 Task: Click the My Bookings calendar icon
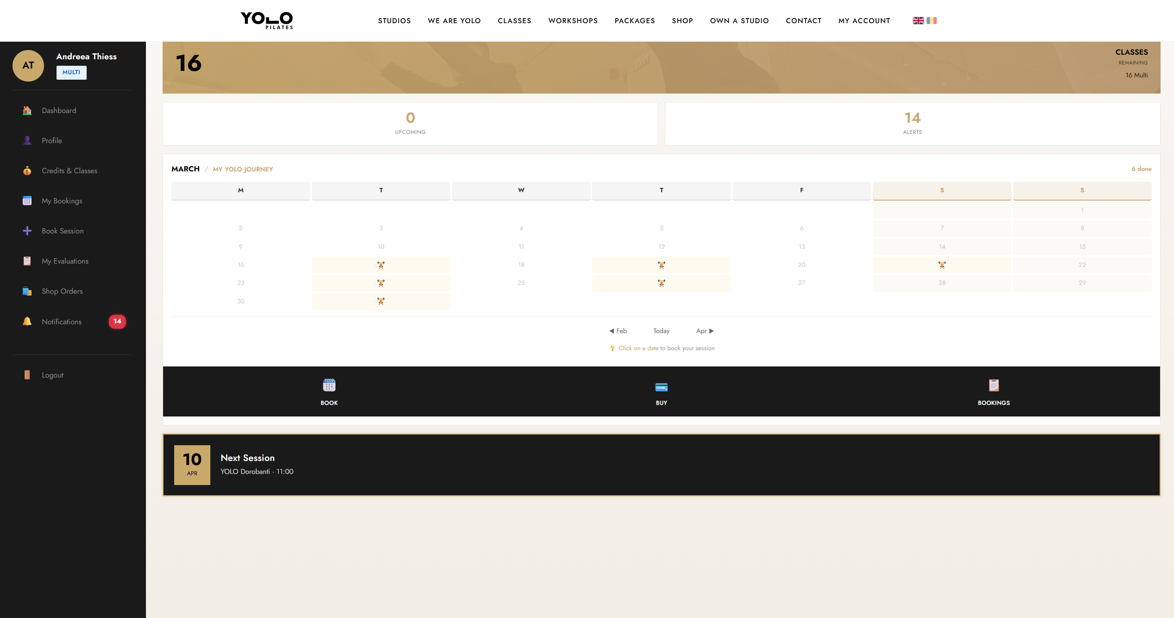tap(27, 201)
